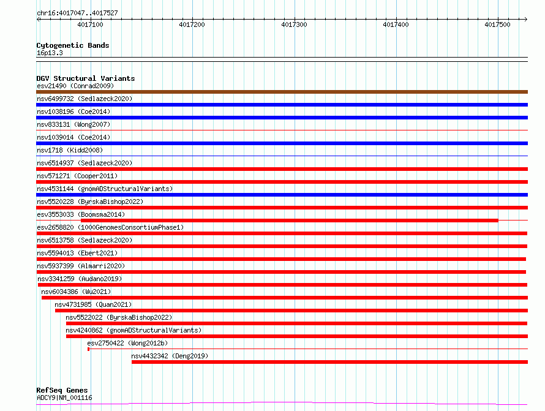This screenshot has width=545, height=411.
Task: Click the small red esv2750422 variant marker
Action: pyautogui.click(x=89, y=349)
